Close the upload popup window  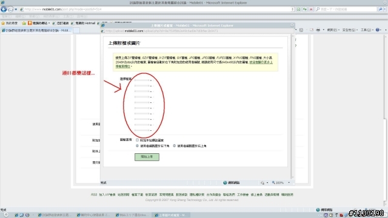click(292, 25)
